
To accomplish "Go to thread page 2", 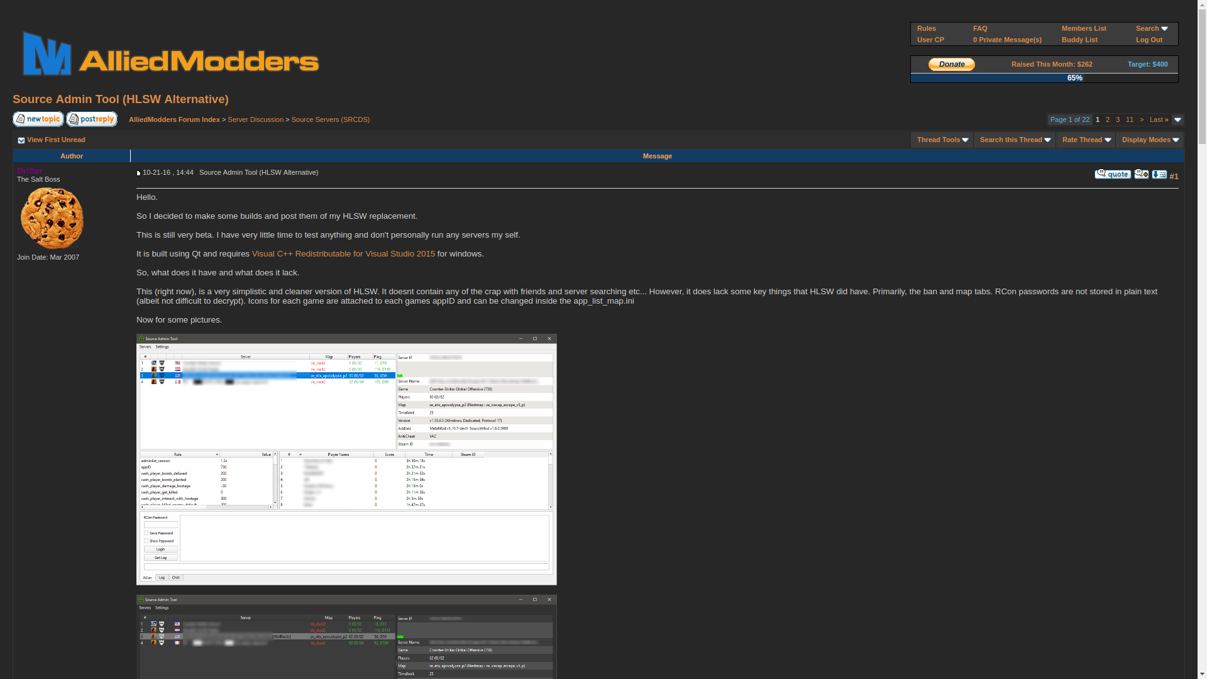I will pyautogui.click(x=1108, y=119).
